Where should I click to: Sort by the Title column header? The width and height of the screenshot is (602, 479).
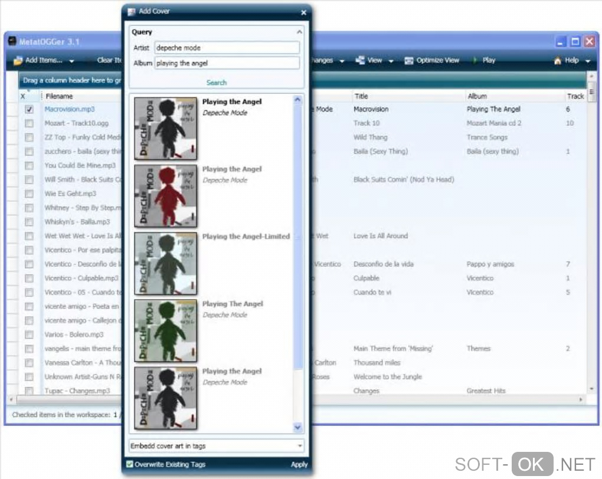click(x=361, y=96)
